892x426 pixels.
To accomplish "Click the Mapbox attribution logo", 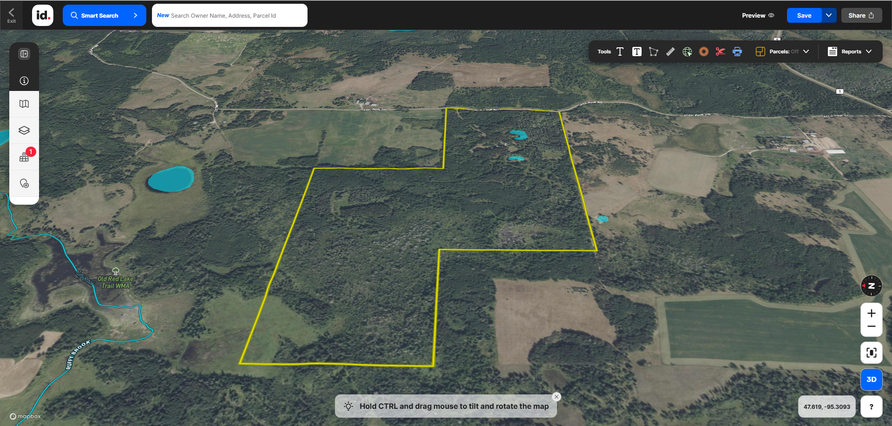I will [25, 416].
